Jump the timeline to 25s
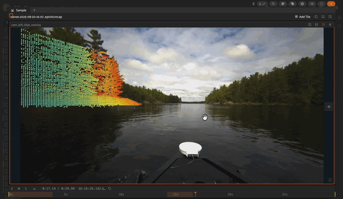 pyautogui.click(x=285, y=194)
